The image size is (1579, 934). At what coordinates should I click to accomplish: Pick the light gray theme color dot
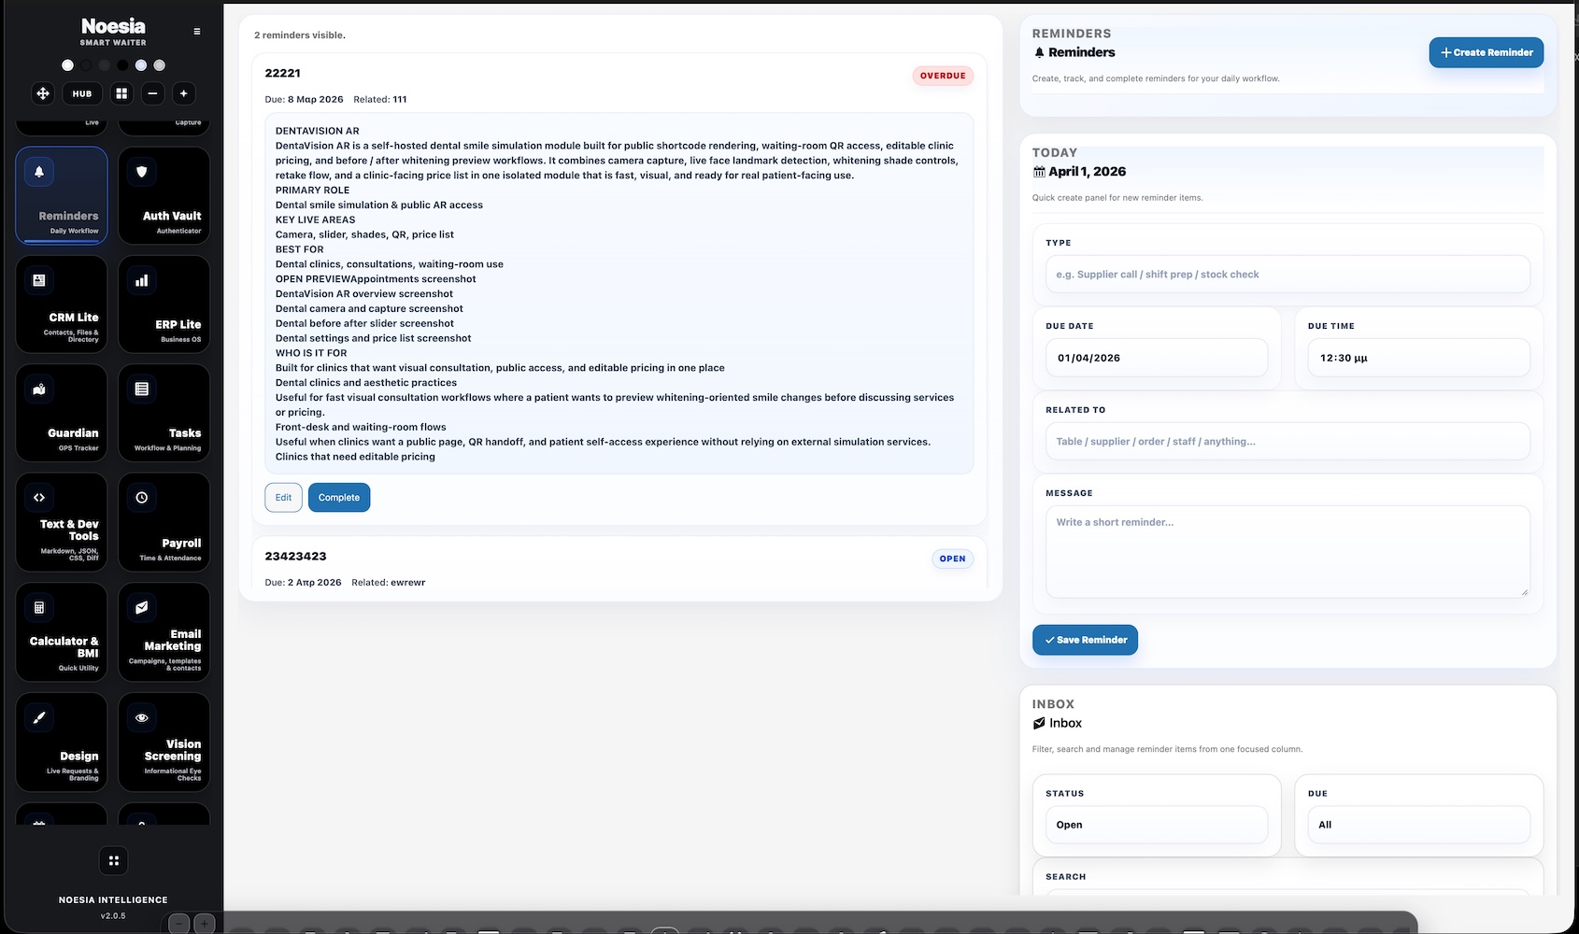point(160,65)
